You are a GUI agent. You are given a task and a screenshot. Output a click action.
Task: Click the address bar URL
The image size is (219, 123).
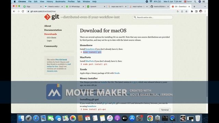pos(43,11)
